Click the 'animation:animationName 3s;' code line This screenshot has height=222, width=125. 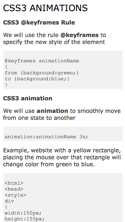[x=46, y=137]
